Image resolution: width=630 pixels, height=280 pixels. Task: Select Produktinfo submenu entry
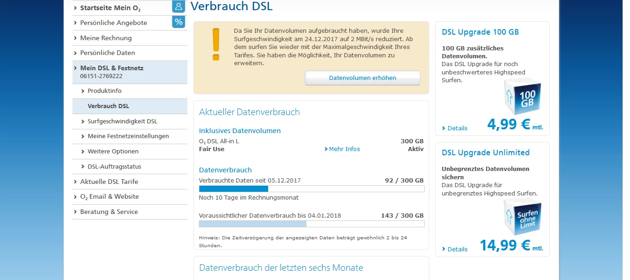pyautogui.click(x=130, y=91)
